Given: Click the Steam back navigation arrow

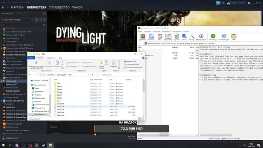Looking at the screenshot, I should [x=3, y=7].
